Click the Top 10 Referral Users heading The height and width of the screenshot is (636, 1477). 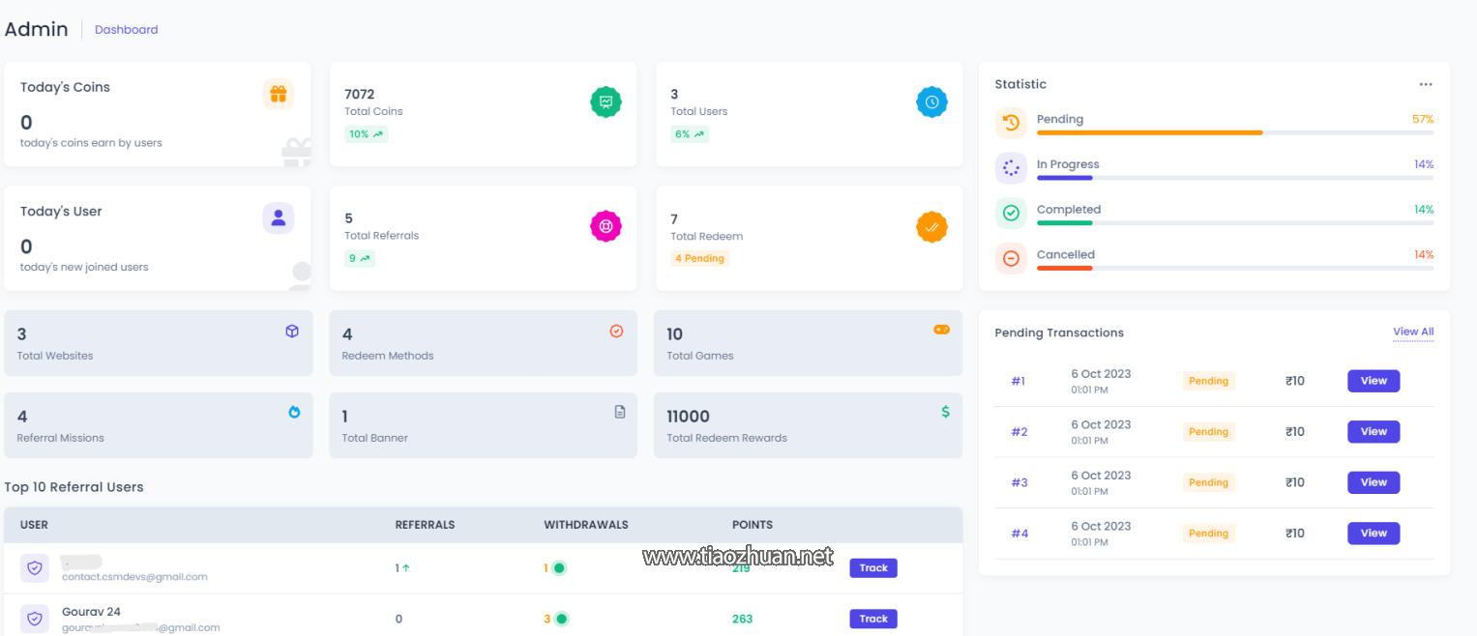click(x=74, y=487)
